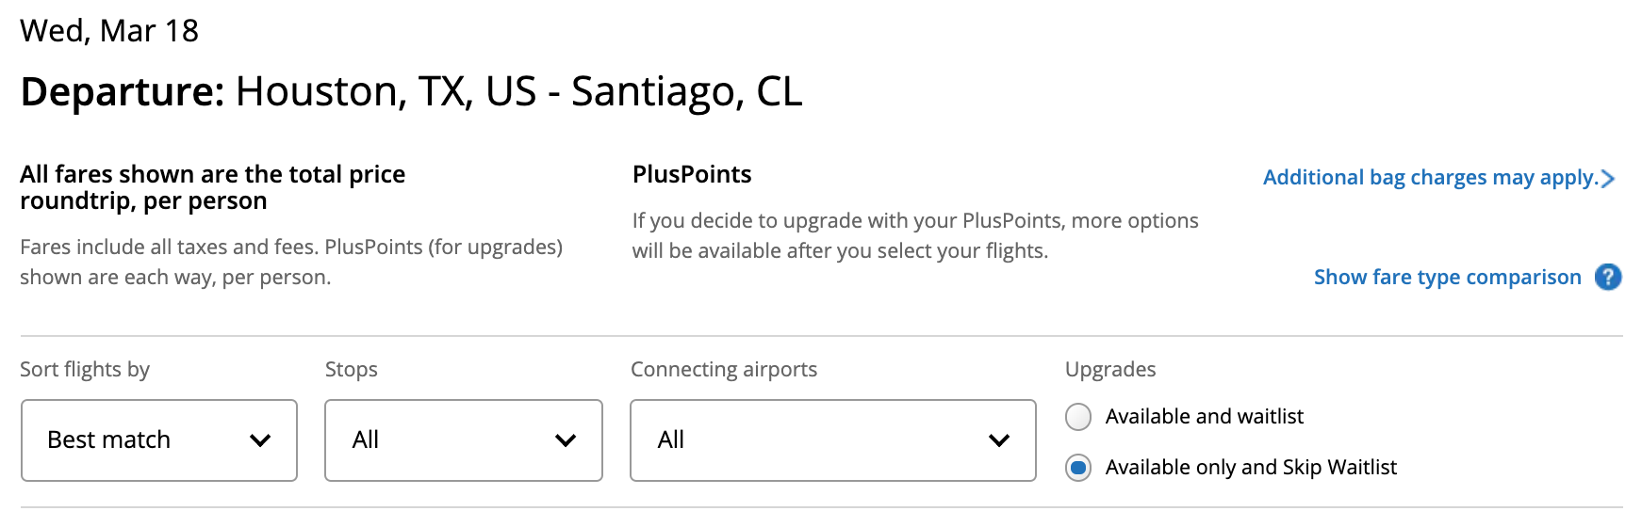This screenshot has height=527, width=1642.
Task: Select "Available only and Skip Waitlist" radio button
Action: 1078,468
